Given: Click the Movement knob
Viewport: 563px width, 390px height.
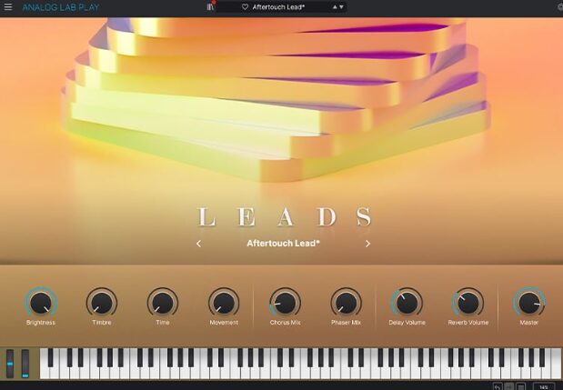Looking at the screenshot, I should coord(223,302).
